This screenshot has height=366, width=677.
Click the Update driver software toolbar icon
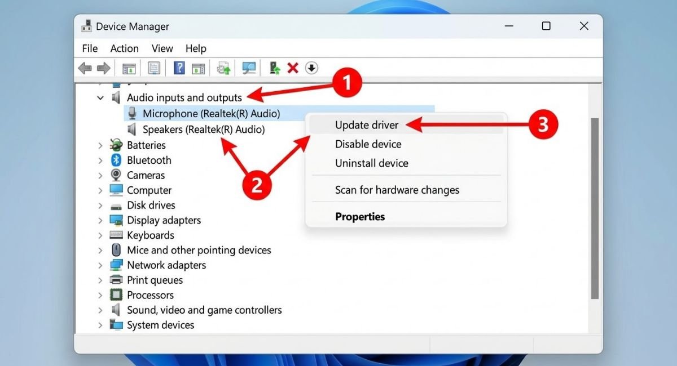coord(224,69)
